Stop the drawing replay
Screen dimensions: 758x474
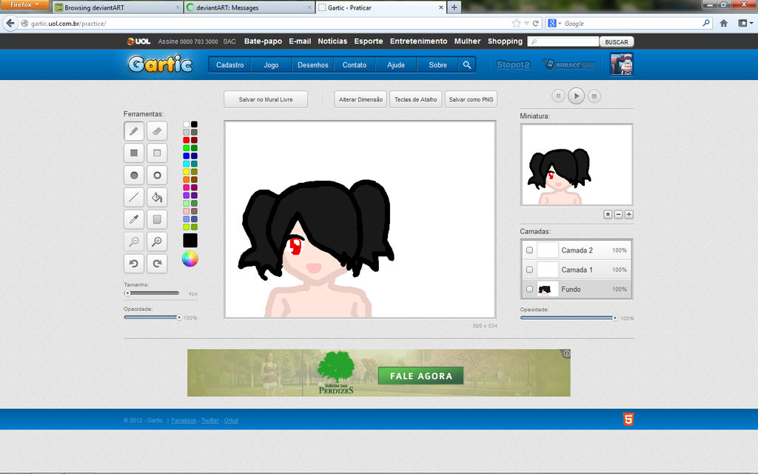point(594,96)
